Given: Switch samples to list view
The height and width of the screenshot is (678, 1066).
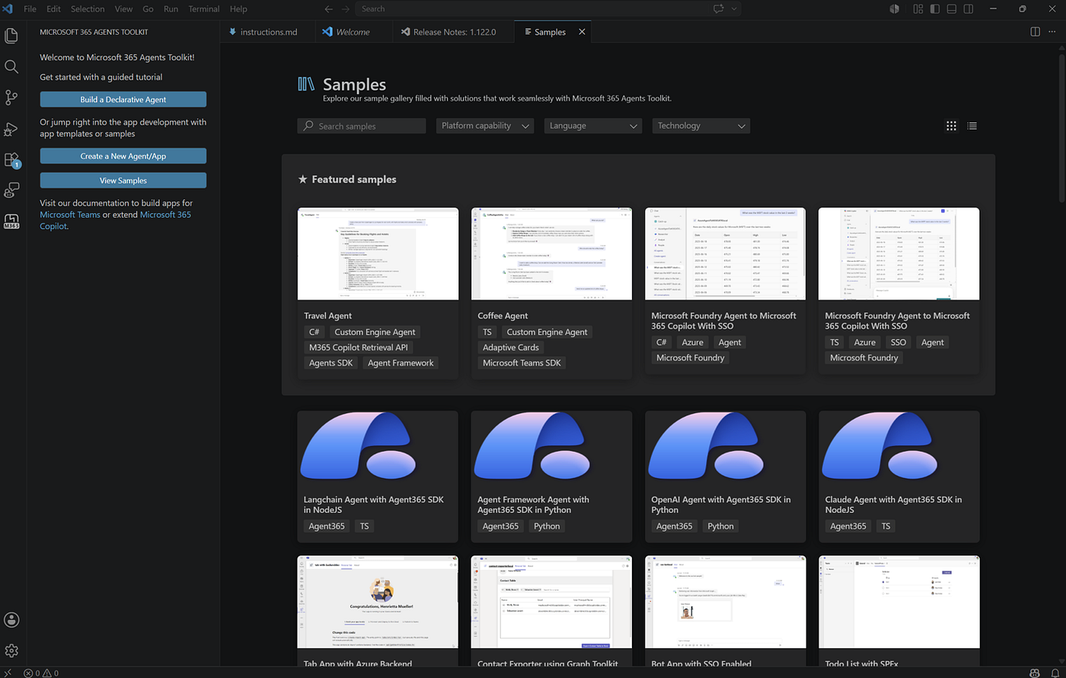Looking at the screenshot, I should [972, 126].
